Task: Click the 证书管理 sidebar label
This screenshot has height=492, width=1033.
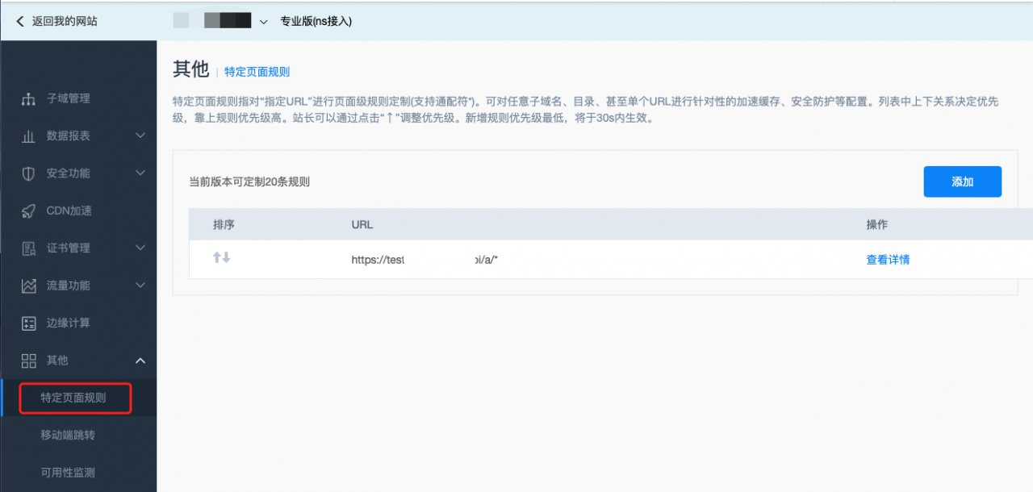Action: (x=69, y=248)
